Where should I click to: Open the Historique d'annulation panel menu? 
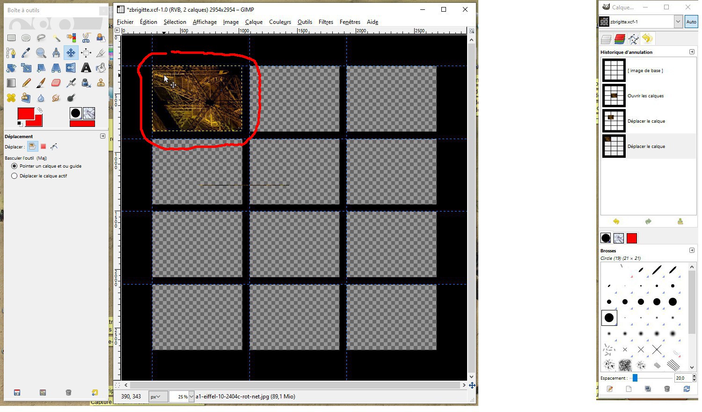[x=692, y=52]
